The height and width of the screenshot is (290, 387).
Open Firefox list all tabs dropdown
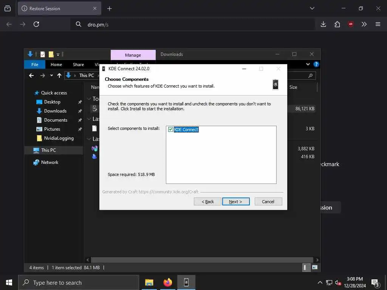pos(312,8)
